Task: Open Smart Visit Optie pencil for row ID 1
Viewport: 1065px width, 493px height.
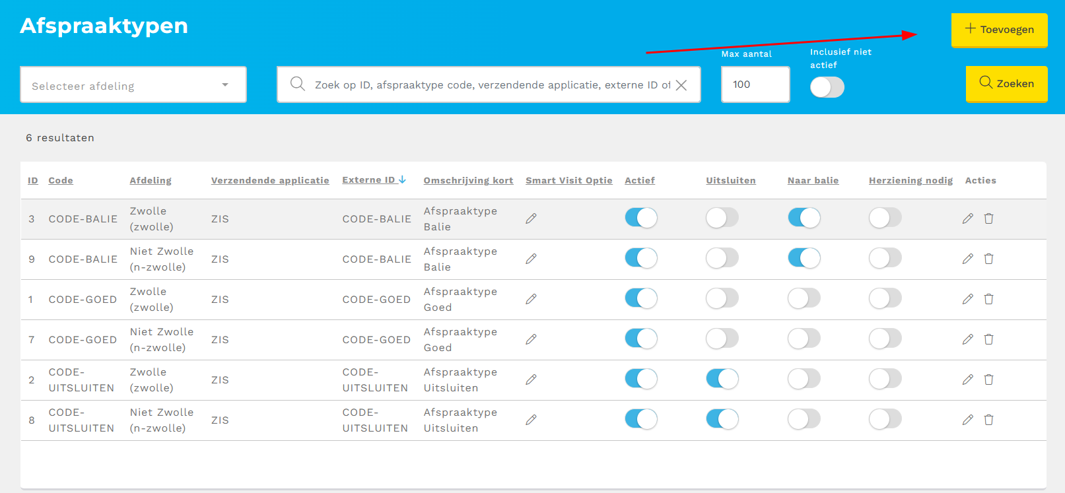Action: click(531, 299)
